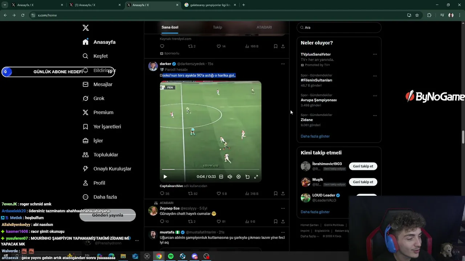This screenshot has height=261, width=465.
Task: Share Zeynep Ece's tweet
Action: pos(283,221)
